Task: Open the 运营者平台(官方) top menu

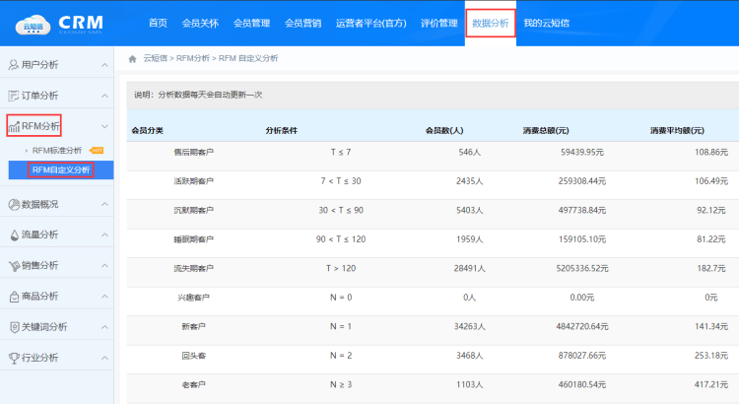Action: [x=370, y=23]
